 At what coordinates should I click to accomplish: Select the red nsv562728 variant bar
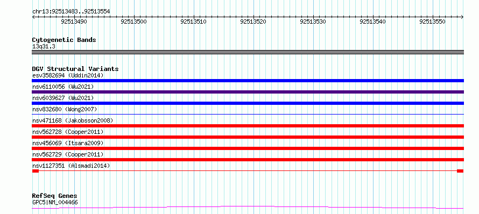(248, 137)
